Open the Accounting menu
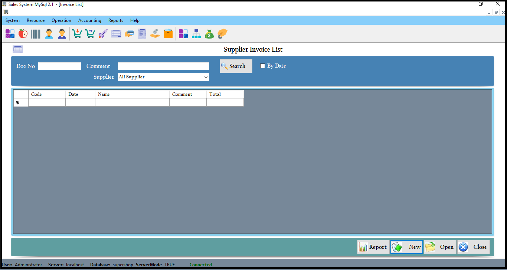Screen dimensions: 507x270 (89, 20)
